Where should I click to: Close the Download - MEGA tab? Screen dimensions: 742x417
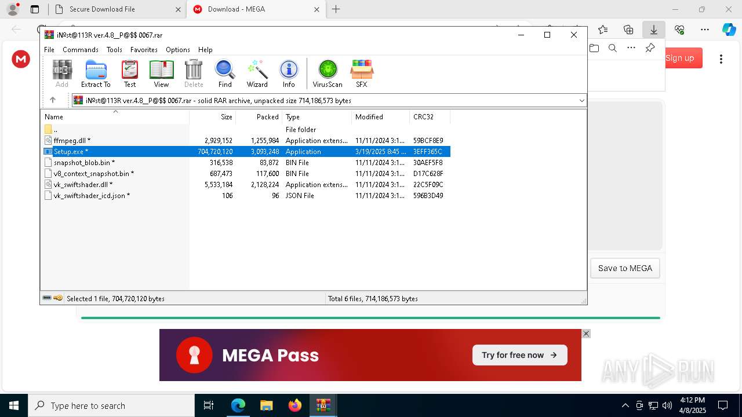click(x=317, y=9)
